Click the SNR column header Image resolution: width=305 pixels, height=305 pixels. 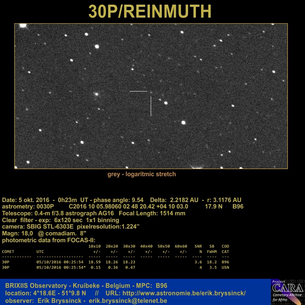tap(198, 246)
